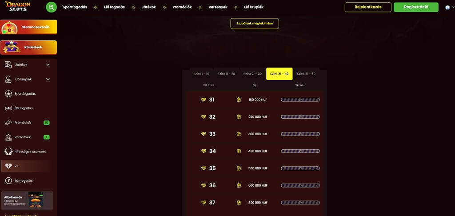Click the XP Szint column header
This screenshot has width=455, height=216.
[x=300, y=85]
